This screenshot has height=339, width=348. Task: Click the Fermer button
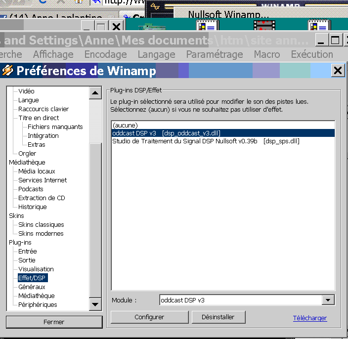pyautogui.click(x=54, y=322)
